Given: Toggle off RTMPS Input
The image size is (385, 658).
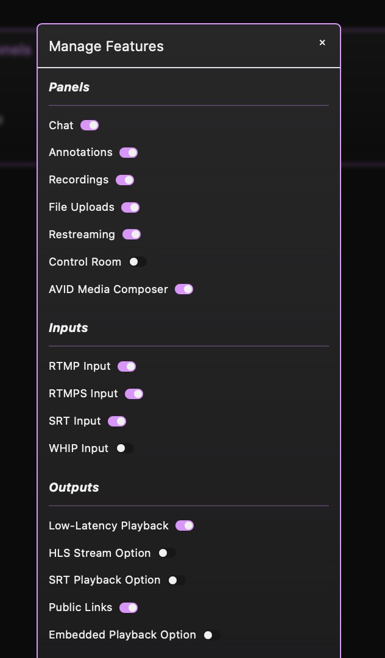Looking at the screenshot, I should tap(134, 394).
